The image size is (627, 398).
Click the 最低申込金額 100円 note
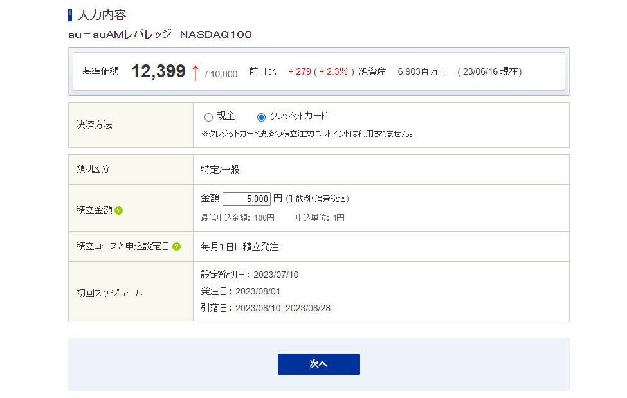(x=238, y=218)
